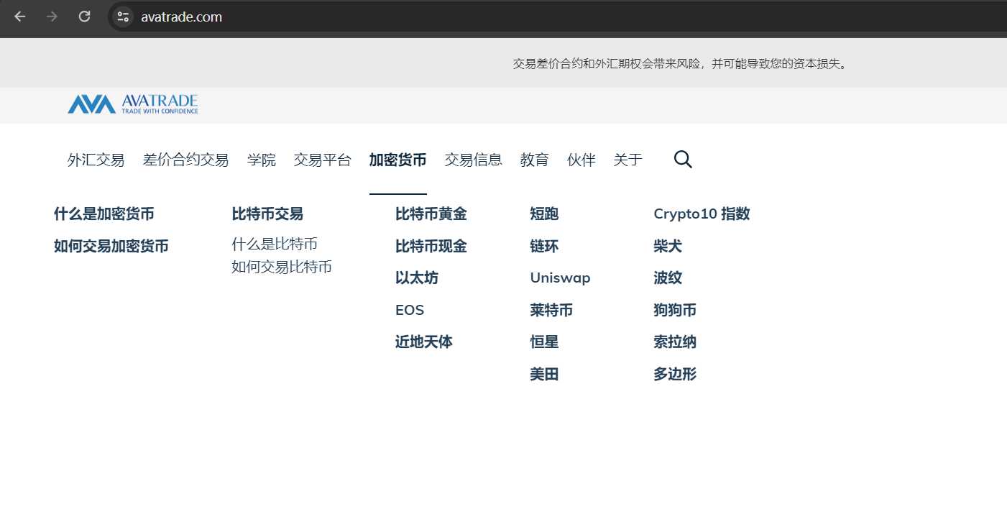The height and width of the screenshot is (522, 1007).
Task: Go to 如何交易加密货币 page
Action: tap(111, 247)
